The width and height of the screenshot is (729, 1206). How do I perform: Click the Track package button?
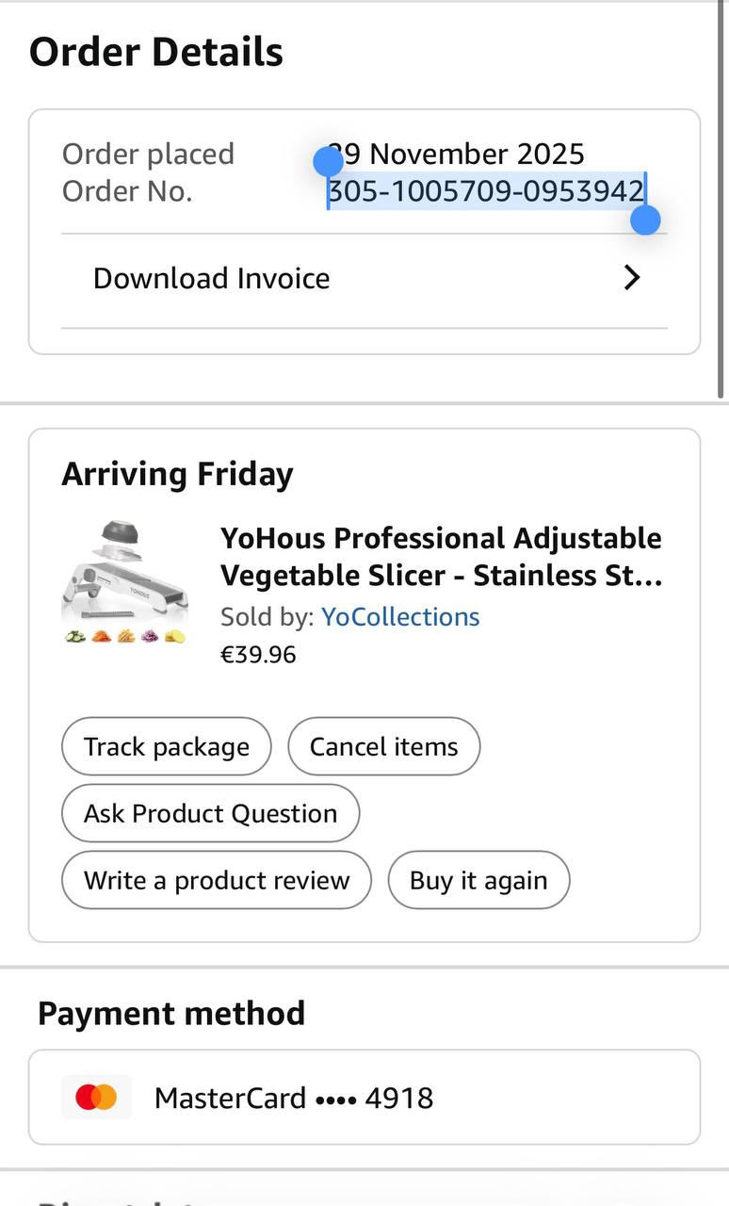tap(167, 747)
